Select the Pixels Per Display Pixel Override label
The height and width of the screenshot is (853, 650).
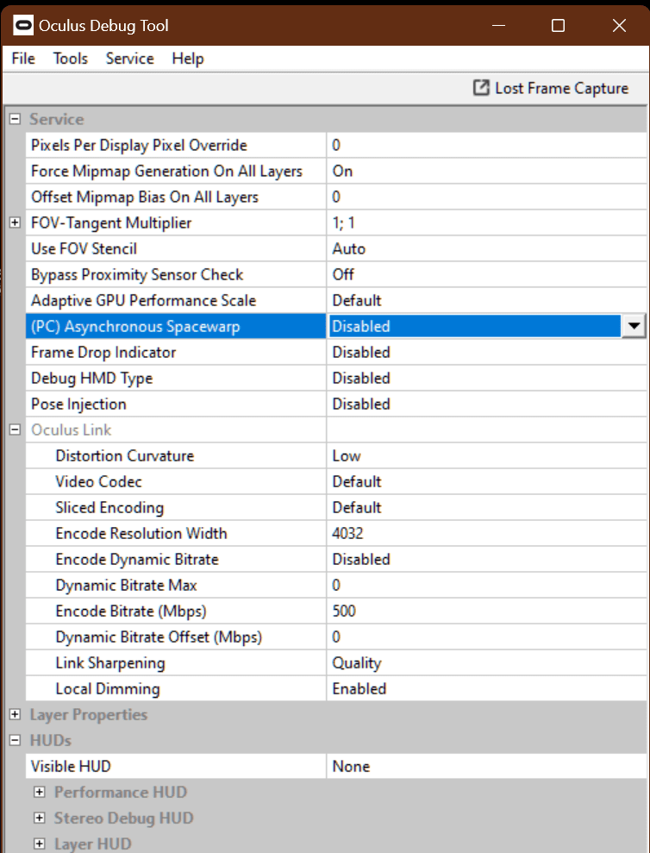click(139, 145)
